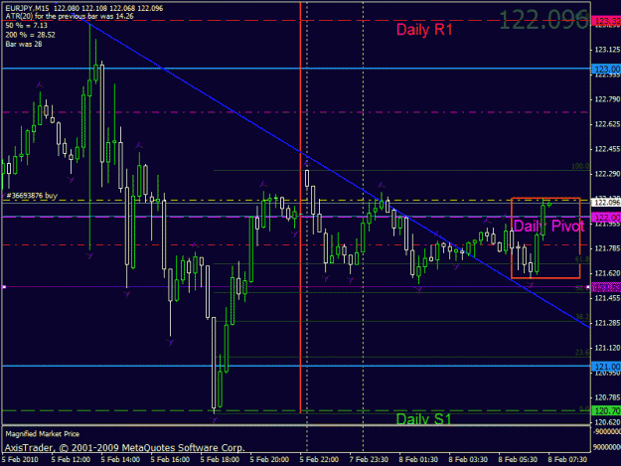Click the Fibonacci 61.8 level label
This screenshot has width=621, height=466.
coord(582,259)
